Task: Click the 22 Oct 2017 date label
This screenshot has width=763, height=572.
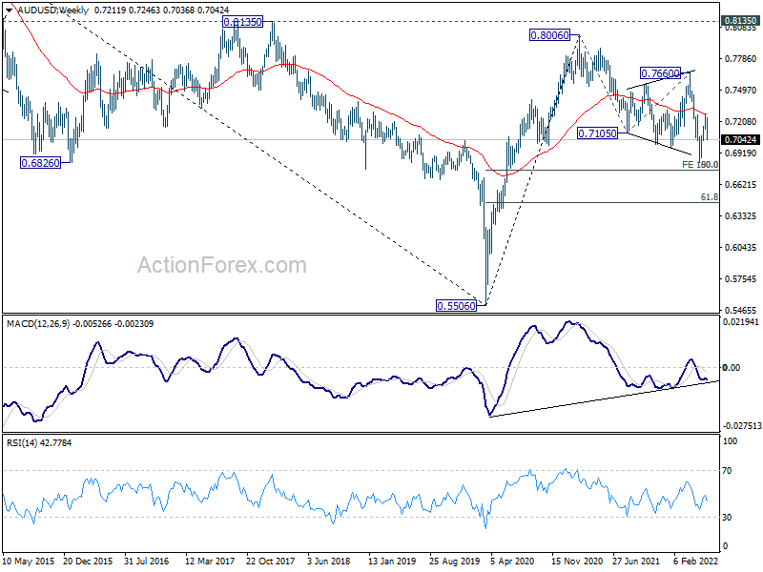Action: tap(271, 562)
